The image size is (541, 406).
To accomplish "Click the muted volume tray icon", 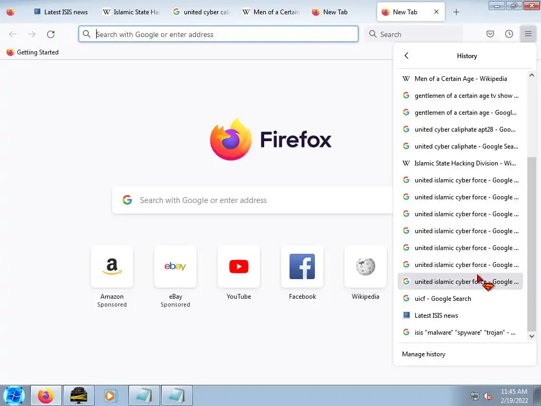I will click(488, 396).
